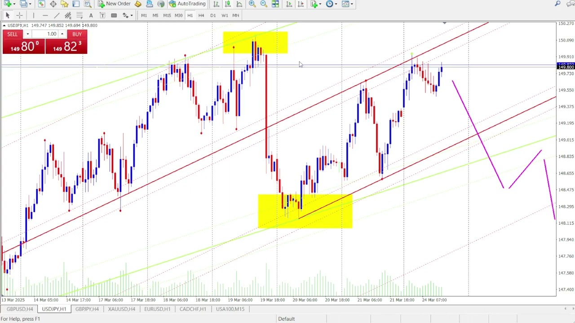Open the Strategy Tester icon

[88, 4]
